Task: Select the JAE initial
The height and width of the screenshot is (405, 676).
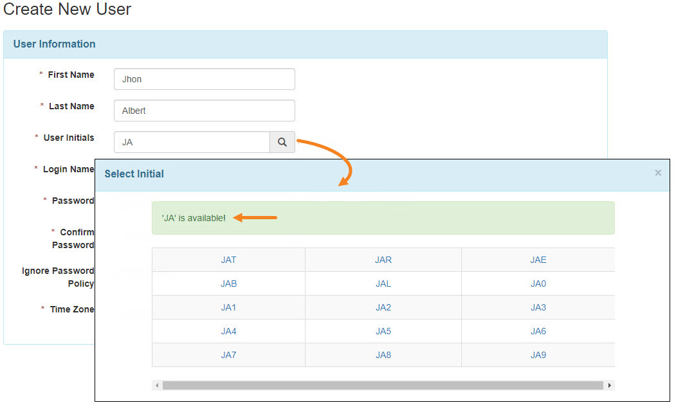Action: click(538, 260)
